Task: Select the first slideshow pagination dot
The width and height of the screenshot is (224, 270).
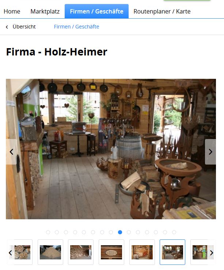Action: tap(48, 232)
